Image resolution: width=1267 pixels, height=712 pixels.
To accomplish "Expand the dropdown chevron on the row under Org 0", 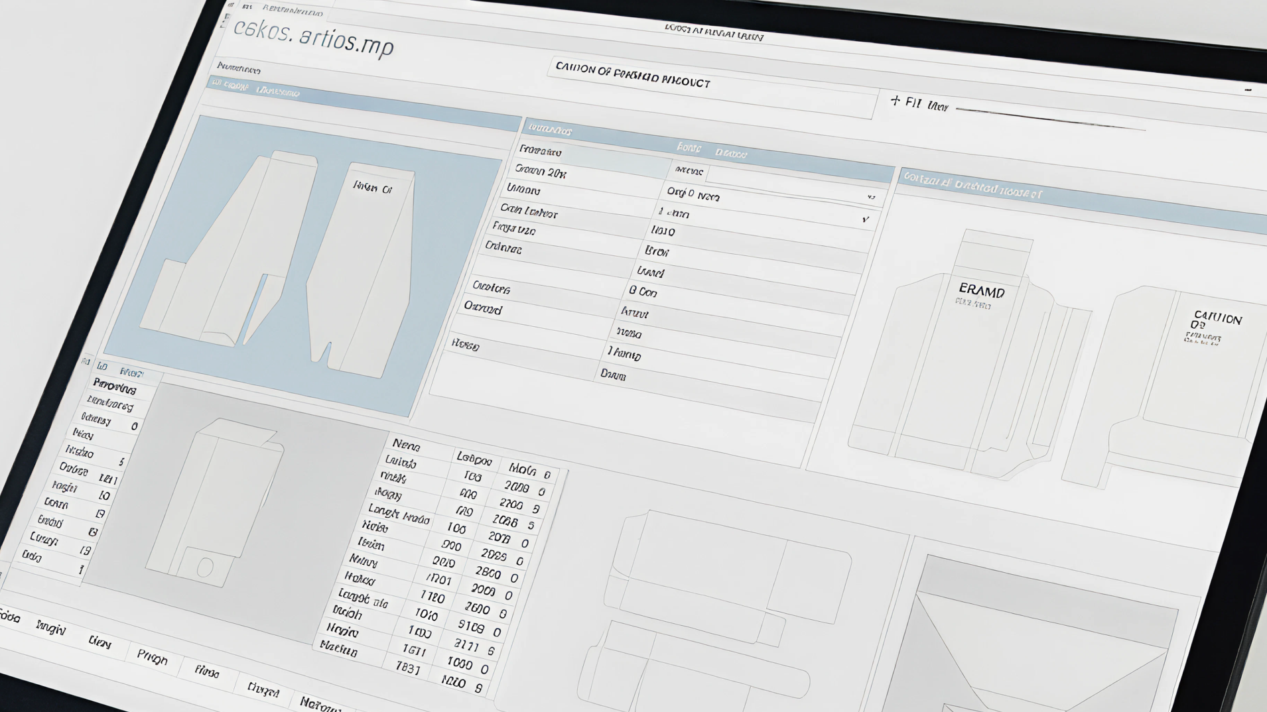I will [x=865, y=219].
